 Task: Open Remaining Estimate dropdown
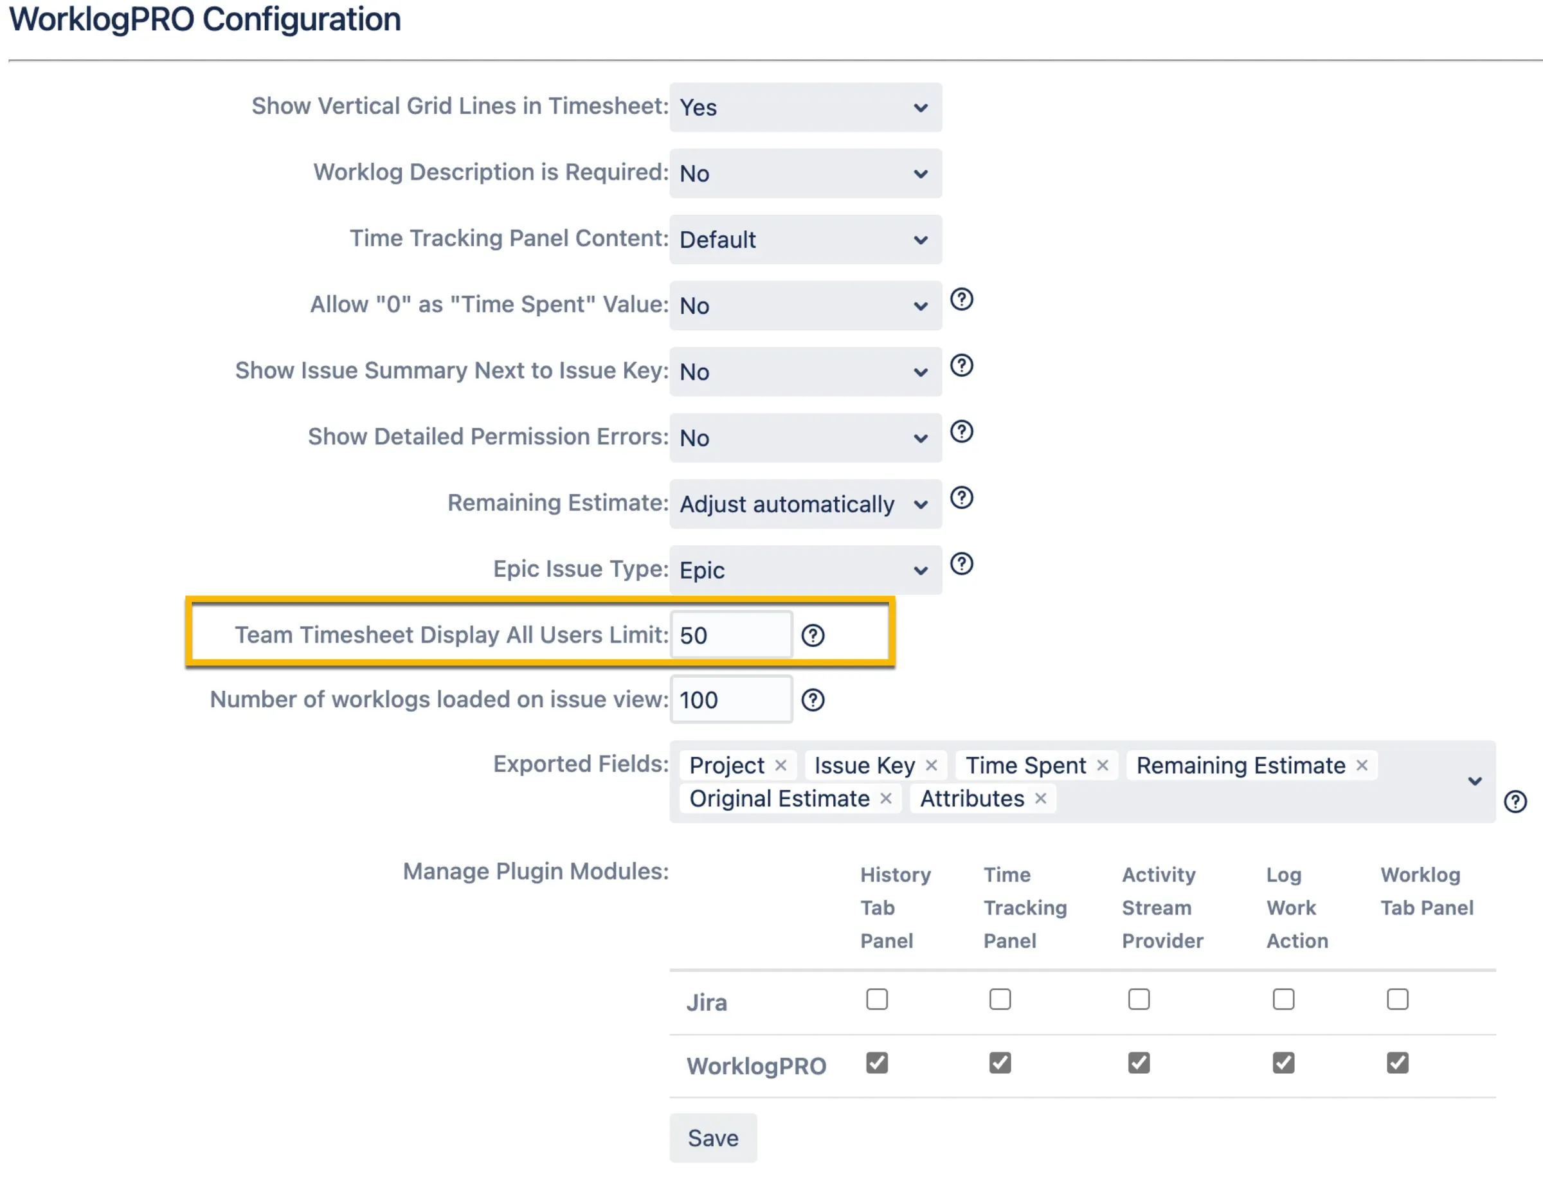806,504
